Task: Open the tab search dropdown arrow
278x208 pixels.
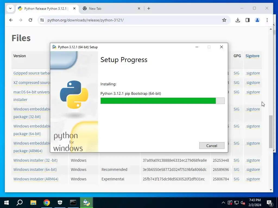Action: tap(10, 8)
